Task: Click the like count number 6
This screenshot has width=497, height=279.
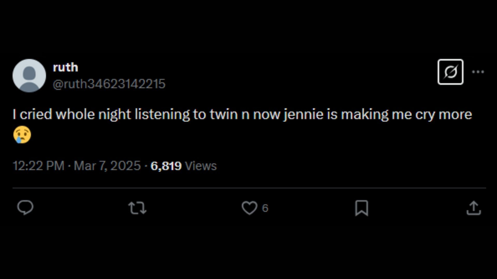Action: [265, 208]
